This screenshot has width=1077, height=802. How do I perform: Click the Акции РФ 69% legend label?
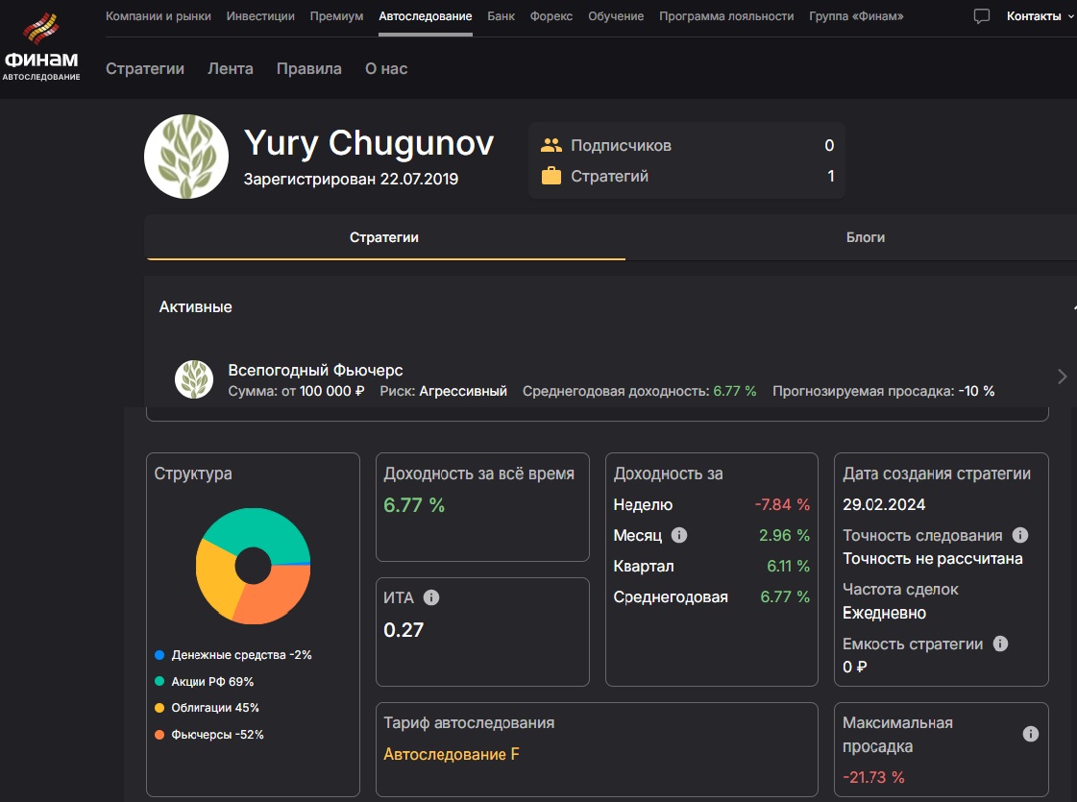click(213, 681)
